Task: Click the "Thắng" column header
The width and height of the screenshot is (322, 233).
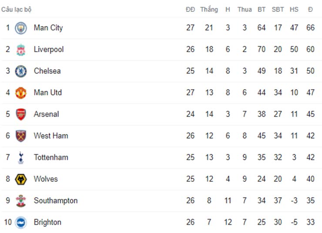Action: point(209,10)
